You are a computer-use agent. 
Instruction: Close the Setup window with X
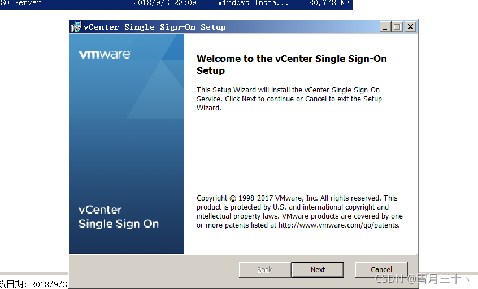pos(411,26)
